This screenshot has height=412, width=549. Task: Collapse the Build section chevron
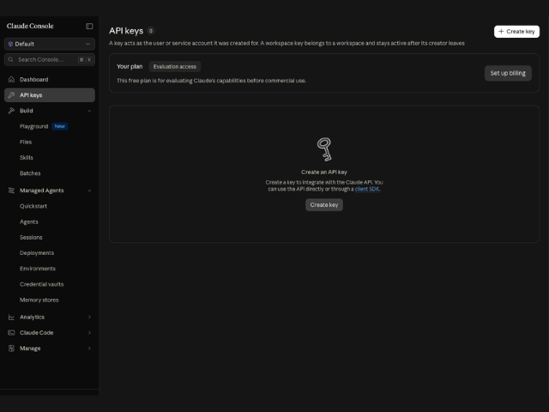tap(89, 111)
